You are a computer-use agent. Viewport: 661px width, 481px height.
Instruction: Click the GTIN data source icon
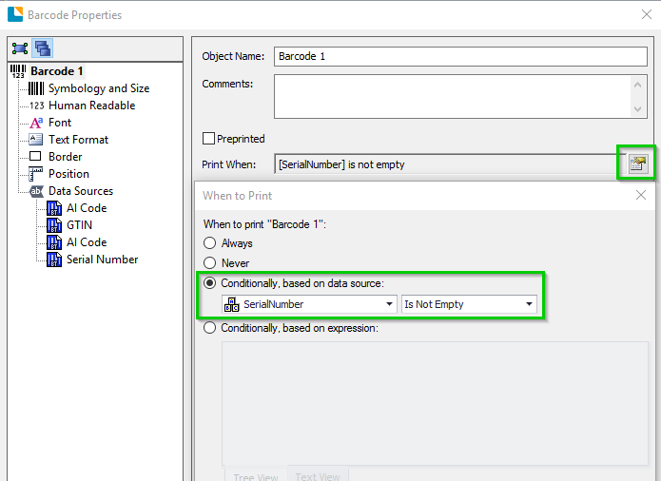[54, 225]
